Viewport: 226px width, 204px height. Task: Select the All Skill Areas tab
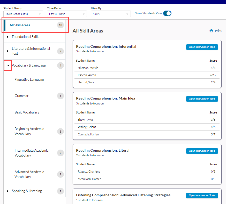click(20, 25)
